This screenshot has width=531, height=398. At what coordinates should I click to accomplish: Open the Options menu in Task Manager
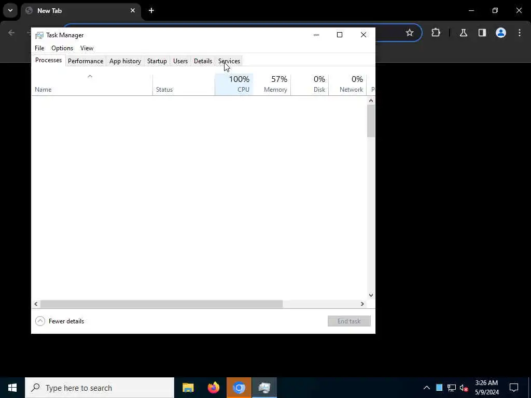tap(62, 48)
